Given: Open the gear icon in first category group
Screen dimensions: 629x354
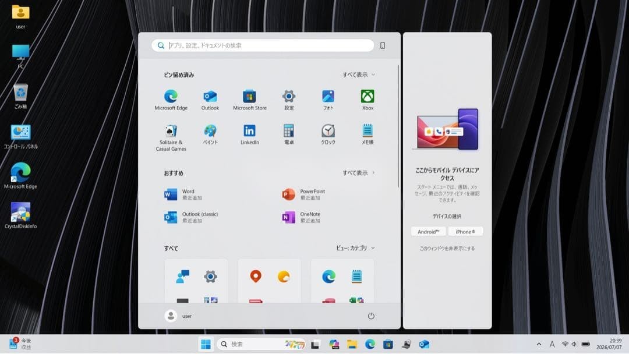Looking at the screenshot, I should 211,276.
